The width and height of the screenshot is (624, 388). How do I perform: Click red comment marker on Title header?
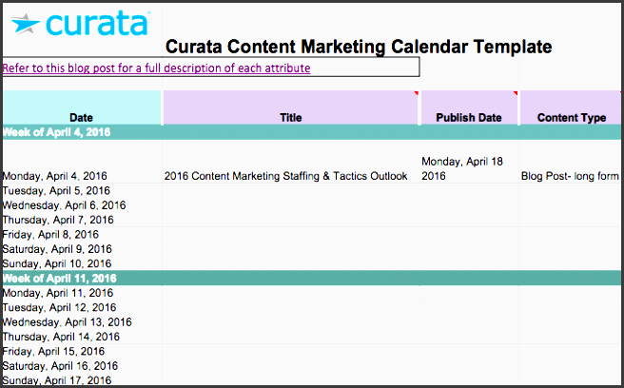pyautogui.click(x=415, y=93)
